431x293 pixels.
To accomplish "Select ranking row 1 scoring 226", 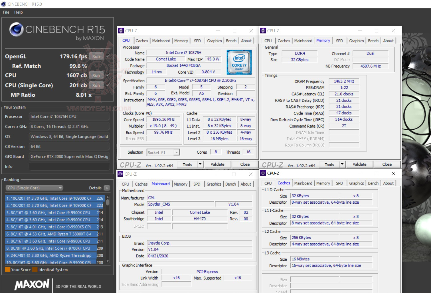I will (x=55, y=198).
